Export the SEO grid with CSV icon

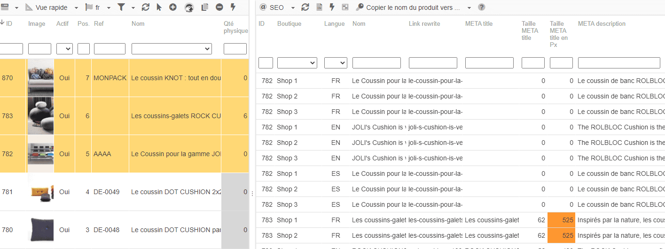click(x=319, y=8)
